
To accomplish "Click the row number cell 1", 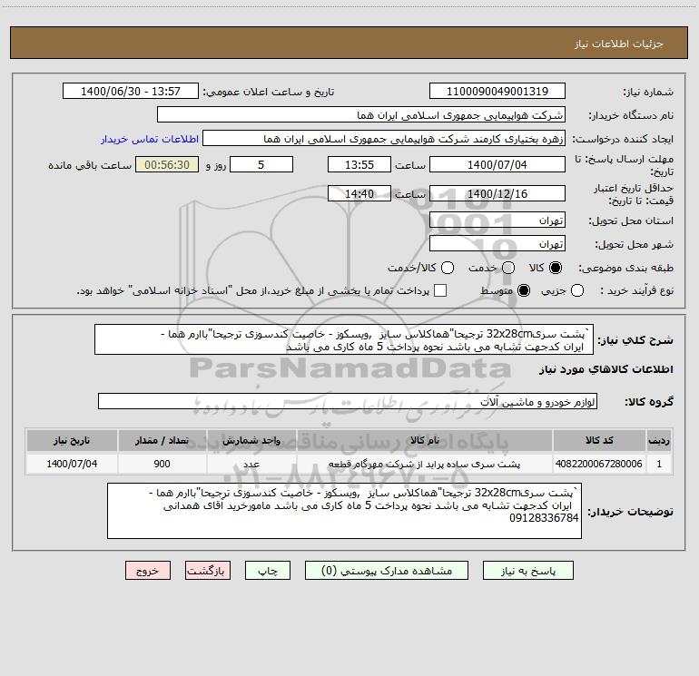I will coord(659,464).
